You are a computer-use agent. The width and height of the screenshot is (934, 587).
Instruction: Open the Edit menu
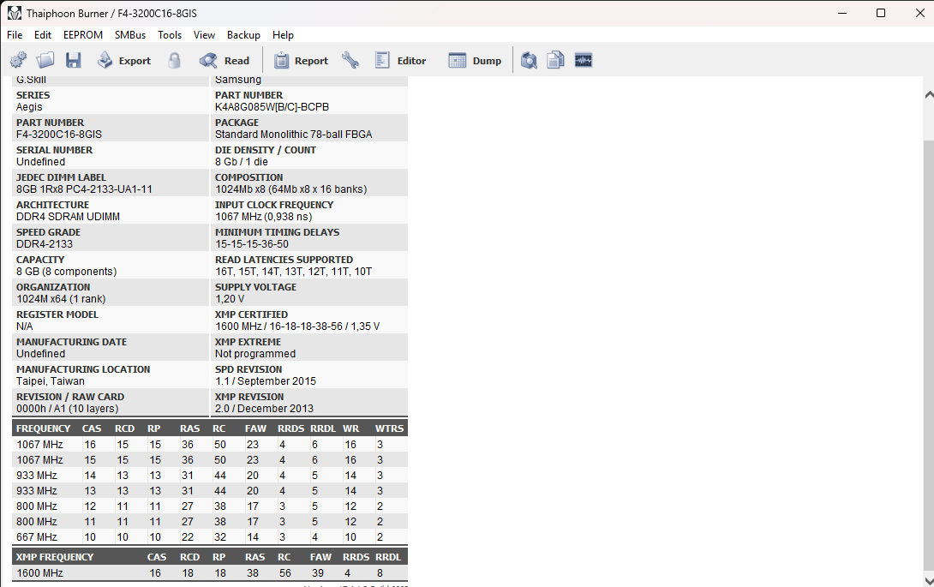[x=42, y=35]
